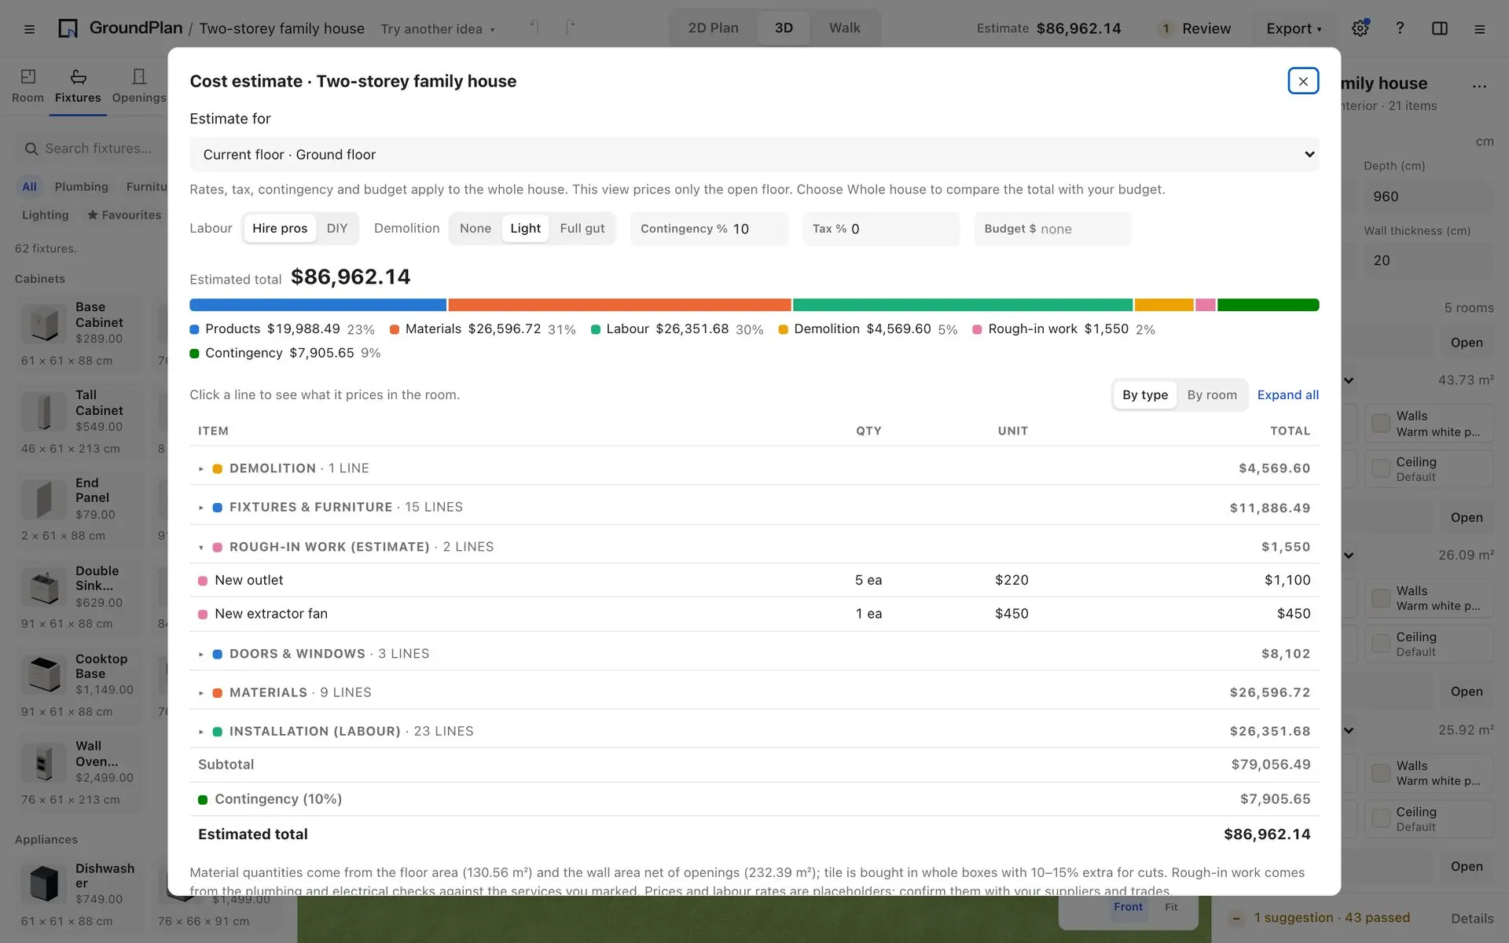This screenshot has width=1509, height=943.
Task: Click the GroundPlan logo icon
Action: [x=68, y=28]
